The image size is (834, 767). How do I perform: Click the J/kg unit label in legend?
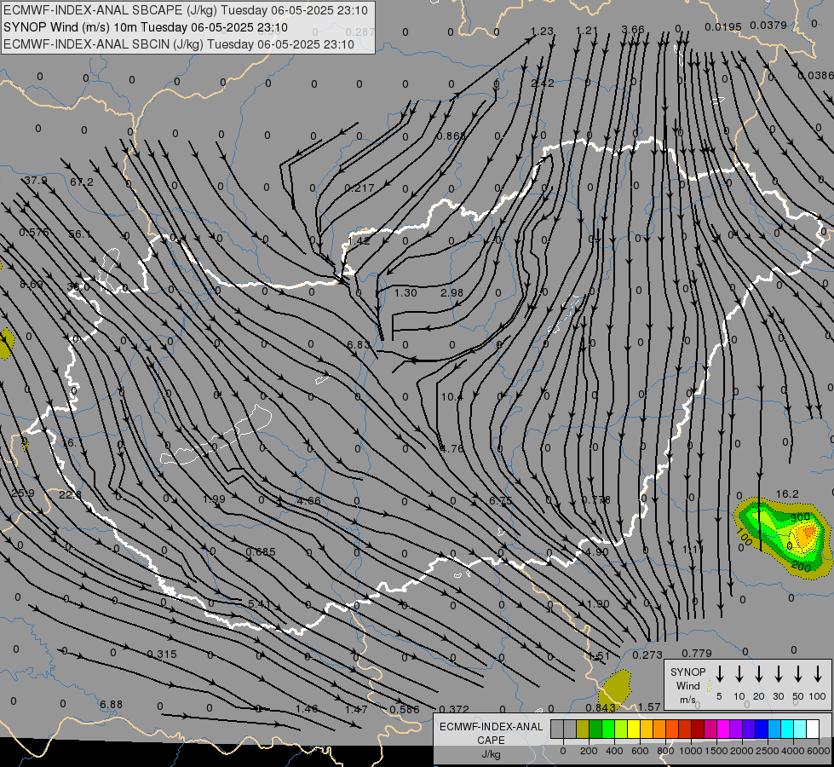pos(491,754)
